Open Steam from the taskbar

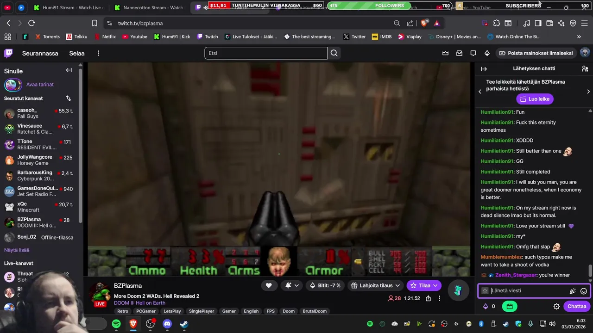coord(184,324)
